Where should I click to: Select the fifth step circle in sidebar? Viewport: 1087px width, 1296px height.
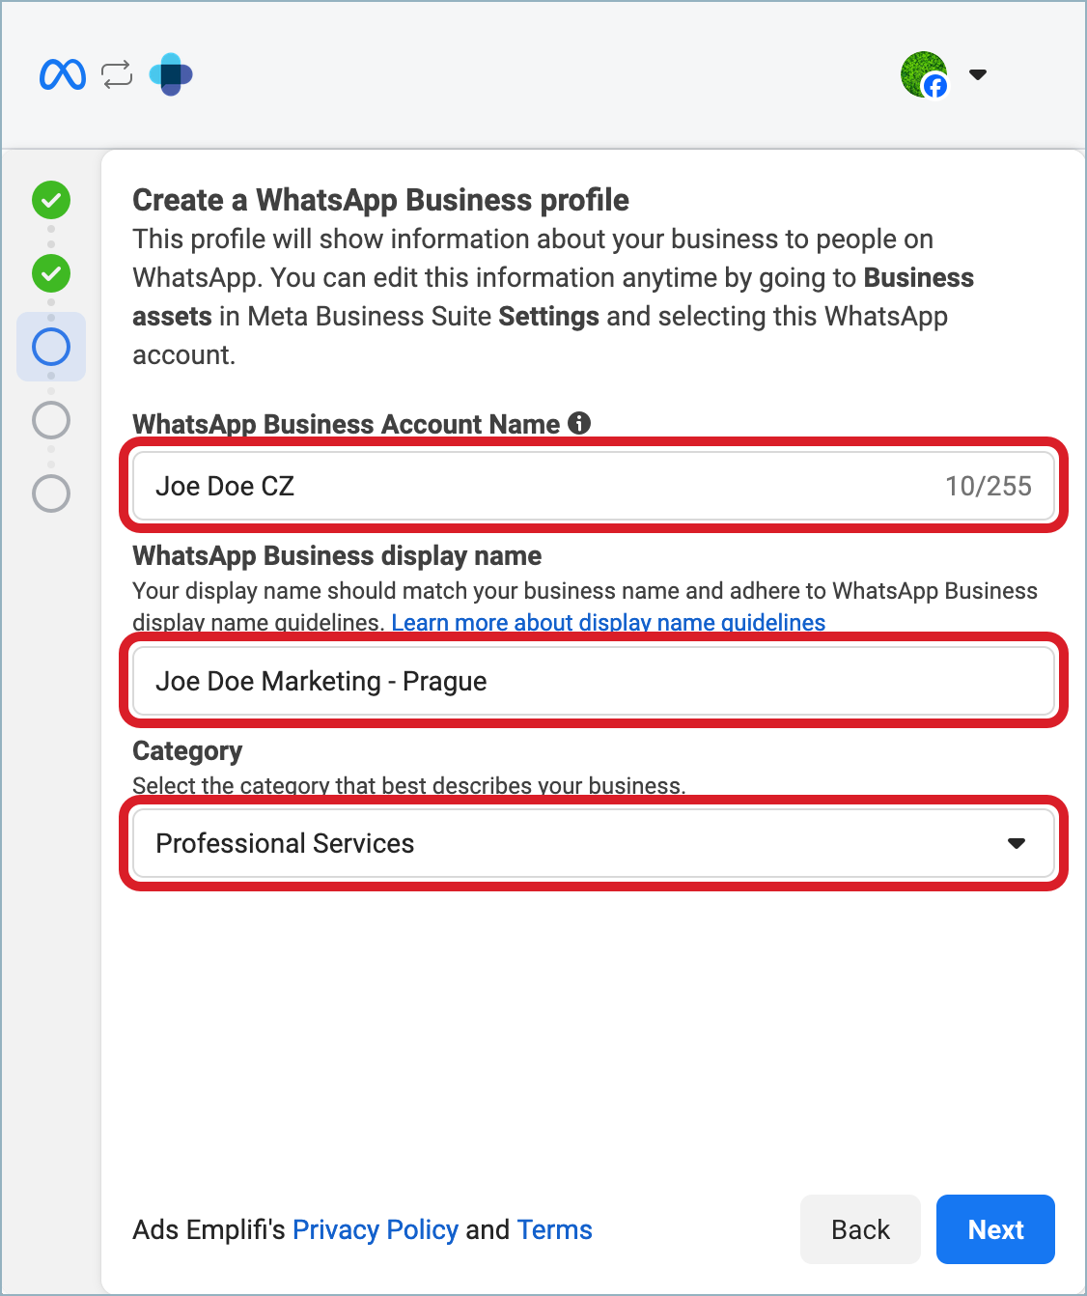tap(51, 493)
